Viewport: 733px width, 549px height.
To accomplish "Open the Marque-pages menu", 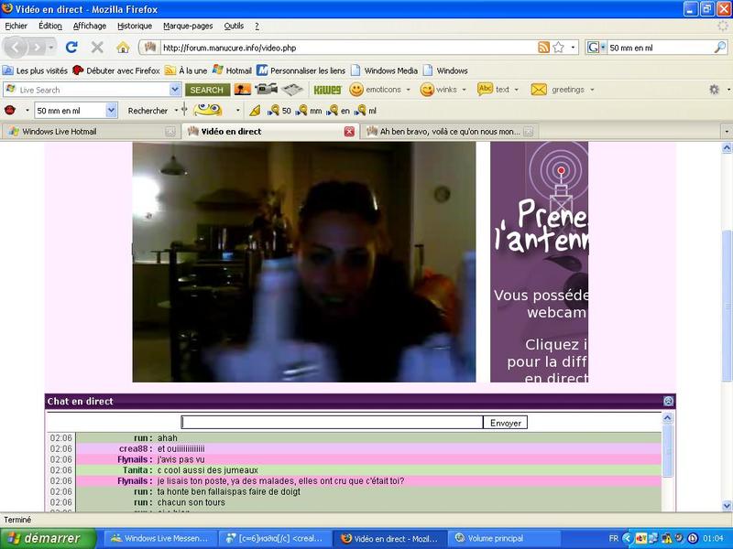I will pyautogui.click(x=187, y=27).
